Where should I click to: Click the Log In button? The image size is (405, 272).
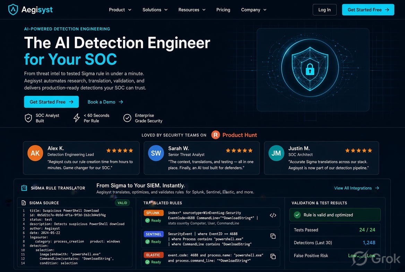pyautogui.click(x=325, y=10)
